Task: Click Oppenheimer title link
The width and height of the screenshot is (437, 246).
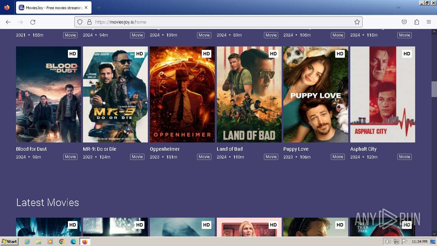Action: tap(165, 149)
